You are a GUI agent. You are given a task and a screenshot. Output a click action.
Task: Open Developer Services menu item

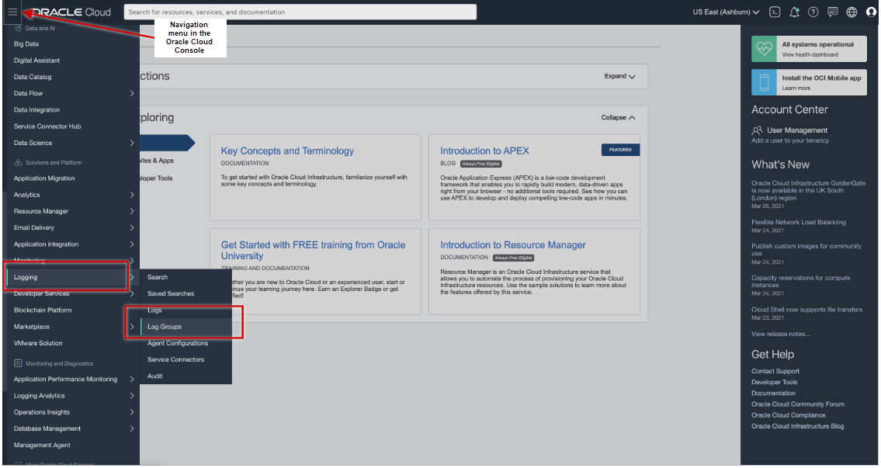pyautogui.click(x=42, y=293)
